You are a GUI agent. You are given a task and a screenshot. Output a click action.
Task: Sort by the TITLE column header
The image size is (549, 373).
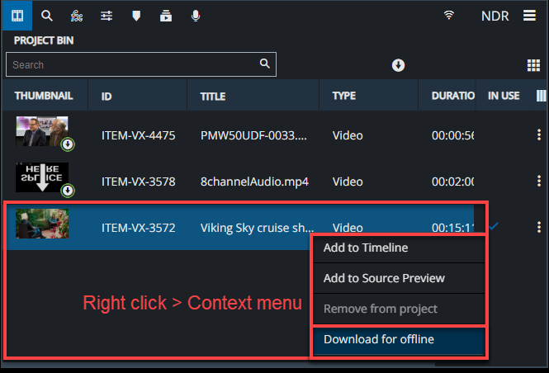213,96
